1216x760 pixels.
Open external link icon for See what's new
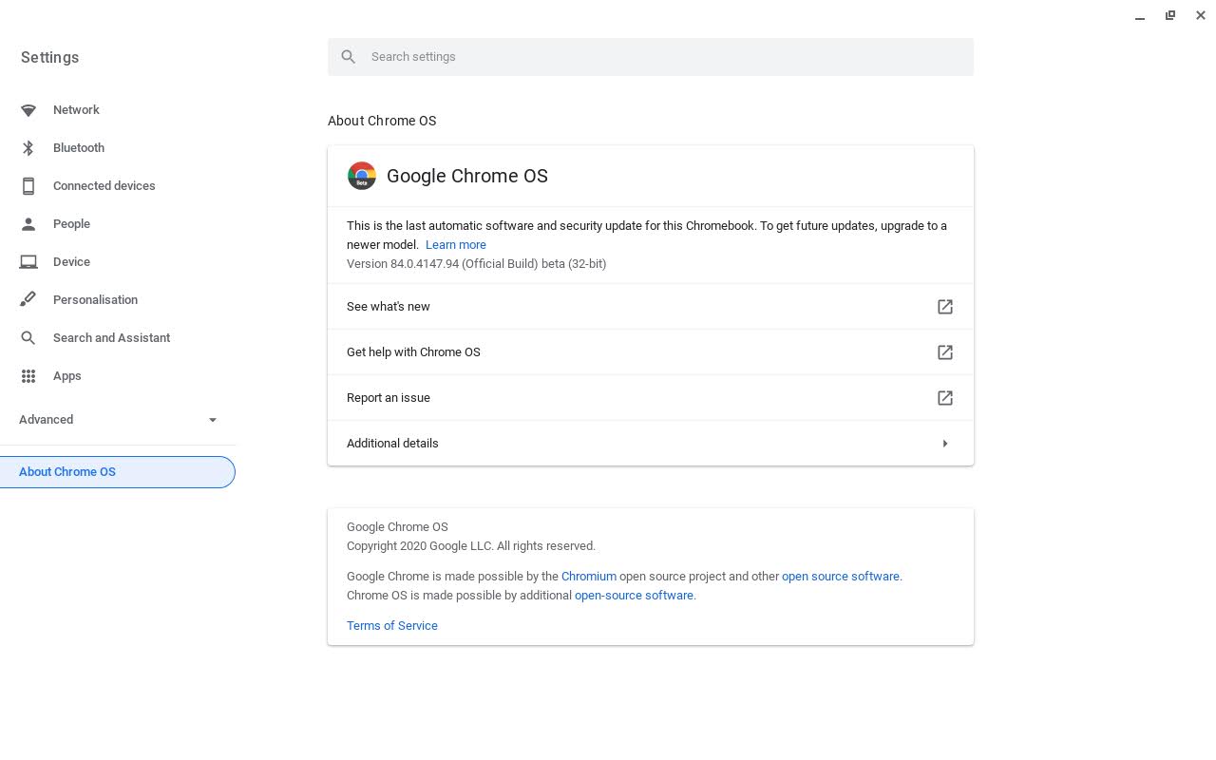coord(945,307)
